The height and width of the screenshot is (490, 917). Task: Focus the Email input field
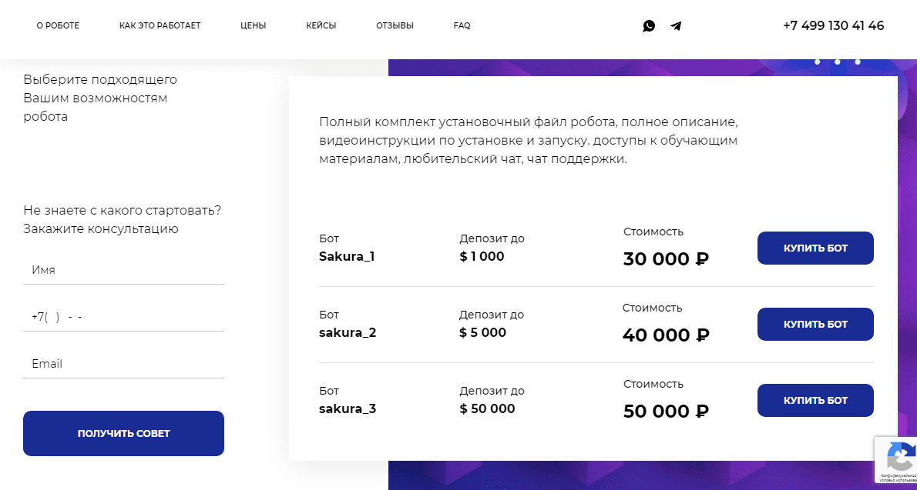click(123, 364)
